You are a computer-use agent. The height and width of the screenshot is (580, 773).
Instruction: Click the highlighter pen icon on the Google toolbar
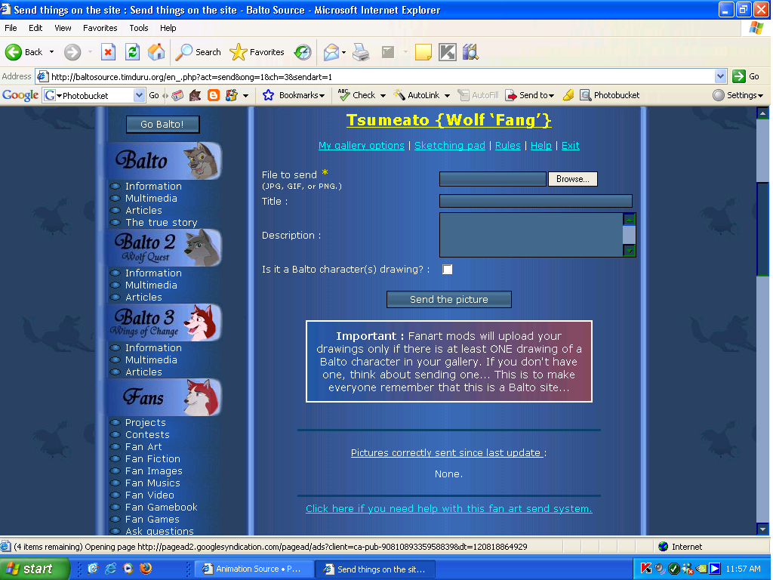pyautogui.click(x=568, y=95)
